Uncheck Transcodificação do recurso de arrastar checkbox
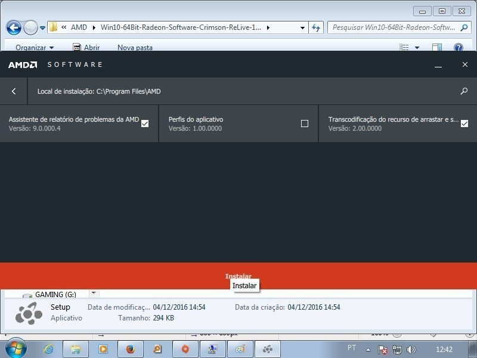This screenshot has width=477, height=358. pos(464,124)
